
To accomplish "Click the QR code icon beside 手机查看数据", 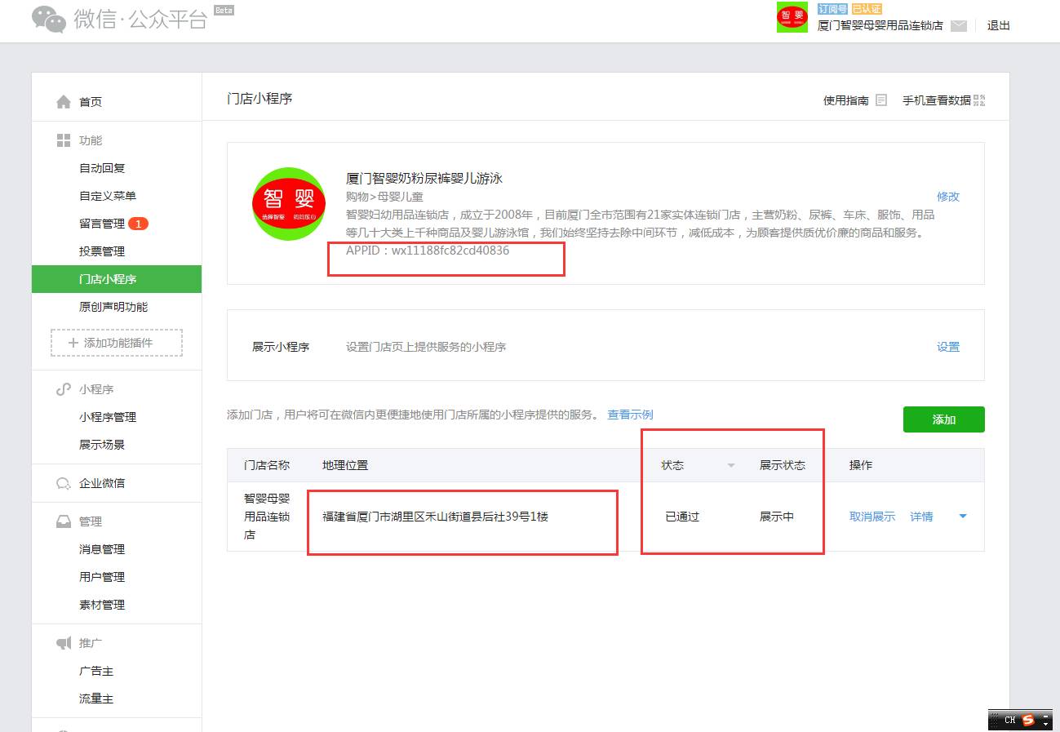I will point(980,100).
